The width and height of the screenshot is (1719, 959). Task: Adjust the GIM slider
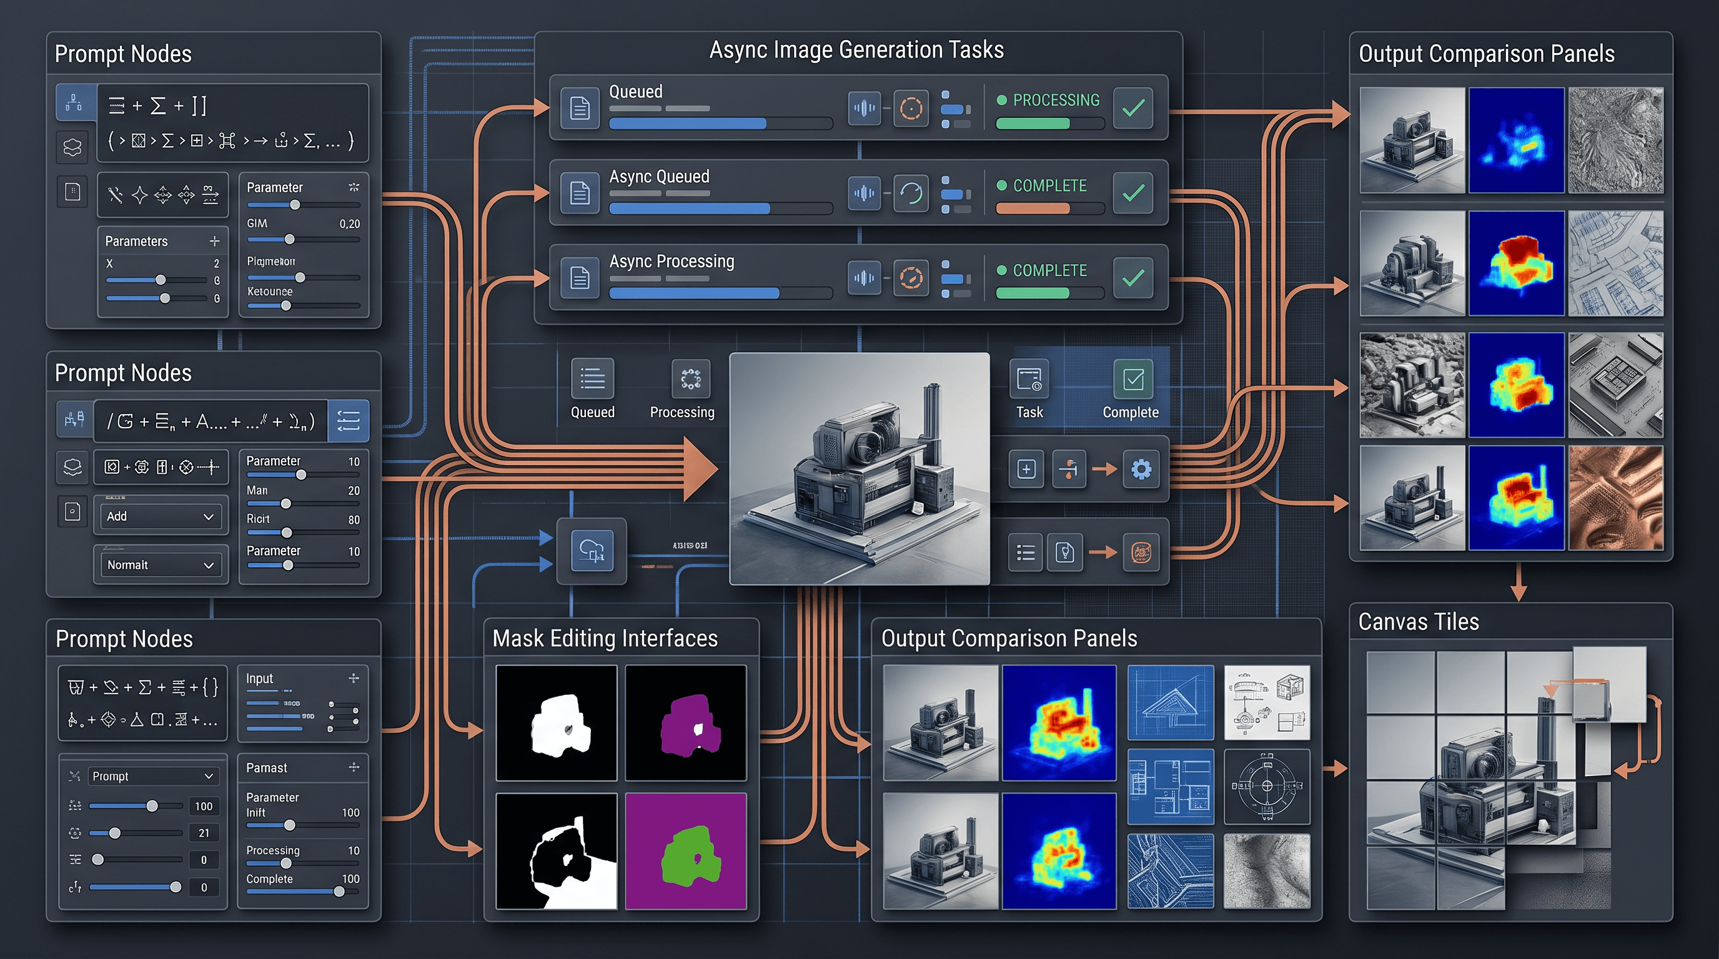[303, 239]
